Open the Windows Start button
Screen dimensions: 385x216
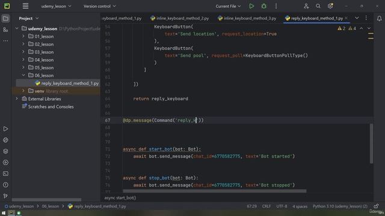(x=4, y=214)
